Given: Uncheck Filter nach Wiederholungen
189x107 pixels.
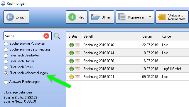Looking at the screenshot, I should coord(6,73).
